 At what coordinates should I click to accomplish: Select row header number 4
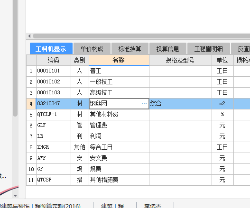(31, 104)
